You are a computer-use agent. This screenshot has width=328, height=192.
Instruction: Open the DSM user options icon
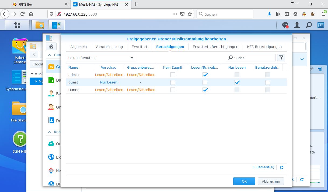pyautogui.click(x=297, y=25)
